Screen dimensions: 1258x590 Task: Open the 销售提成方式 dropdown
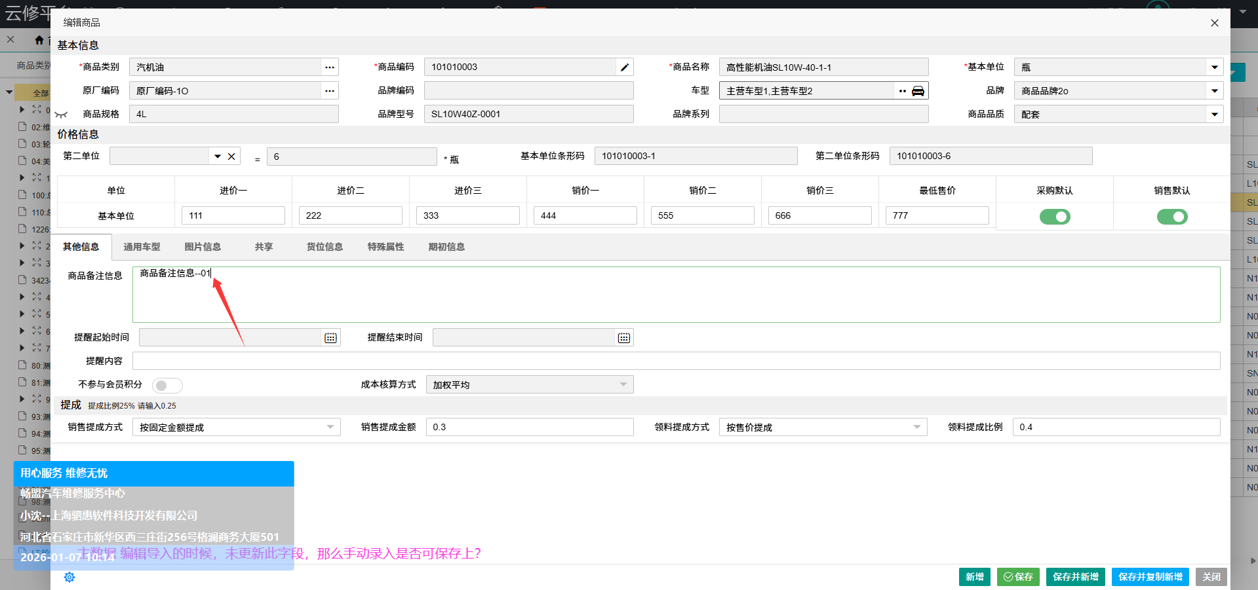coord(330,428)
